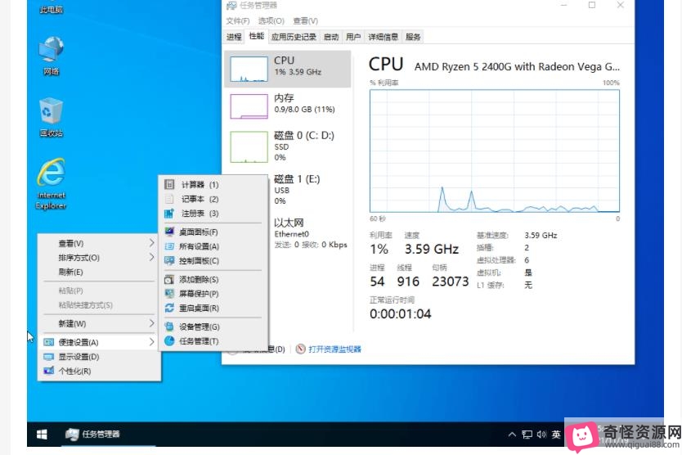682x455 pixels.
Task: Open the Notepad (记事本) icon entry
Action: coord(169,199)
